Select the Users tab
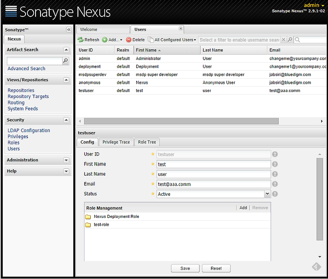 (x=157, y=30)
